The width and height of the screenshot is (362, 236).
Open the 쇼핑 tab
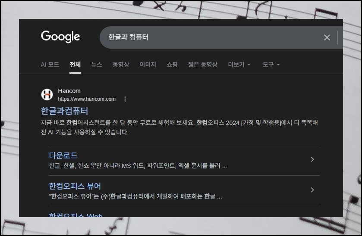pyautogui.click(x=172, y=65)
